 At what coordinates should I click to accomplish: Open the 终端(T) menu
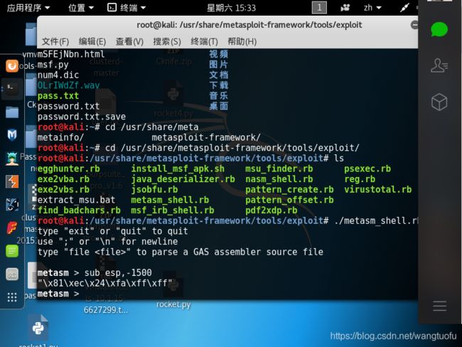(x=204, y=41)
